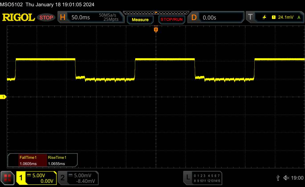Screen dimensions: 305x187
Task: Click the 50MSa/s sample rate readout
Action: point(107,15)
